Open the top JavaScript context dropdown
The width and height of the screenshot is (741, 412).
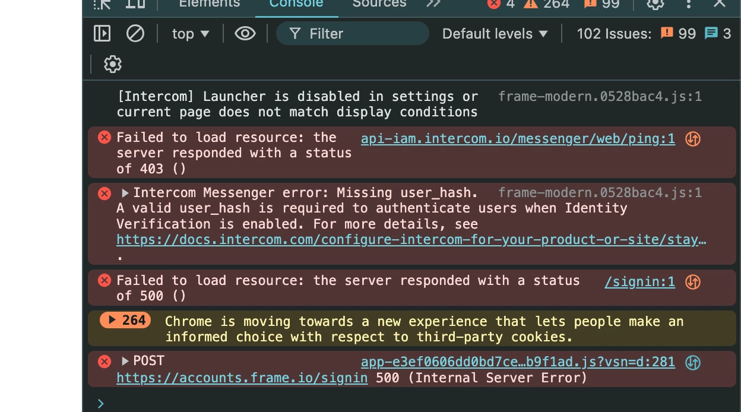[x=191, y=34]
